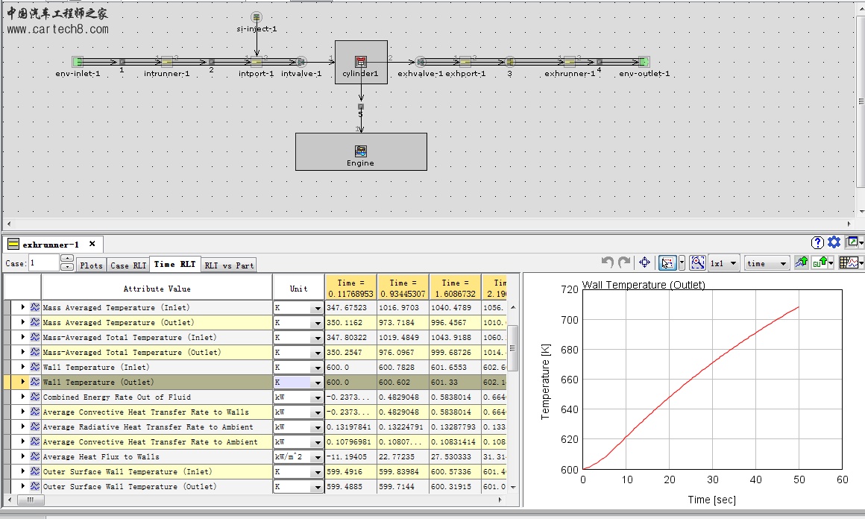The image size is (865, 519).
Task: Expand Mass Averaged Temperature (Outlet) row
Action: click(x=22, y=322)
